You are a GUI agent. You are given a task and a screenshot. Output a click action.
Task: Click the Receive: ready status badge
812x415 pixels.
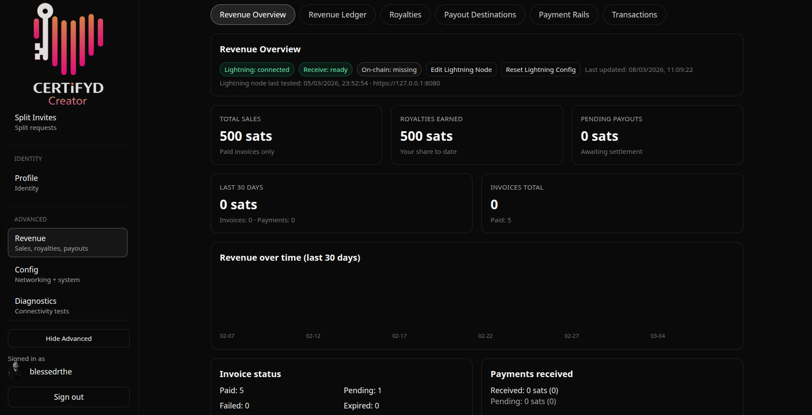[325, 69]
